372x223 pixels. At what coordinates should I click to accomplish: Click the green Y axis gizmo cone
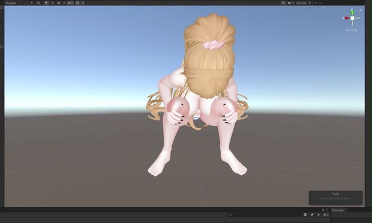[352, 12]
